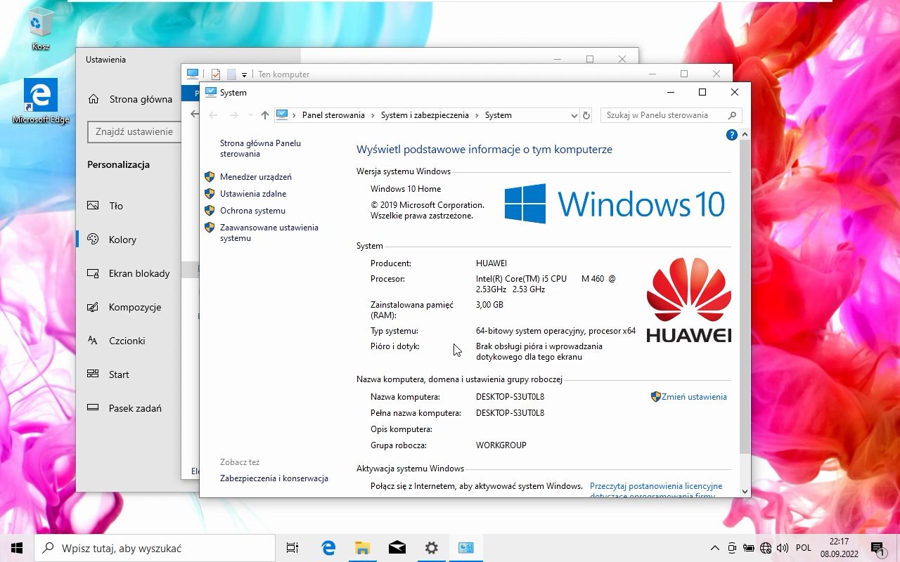
Task: Expand the chevron before Panel sterowania breadcrumb
Action: [295, 115]
